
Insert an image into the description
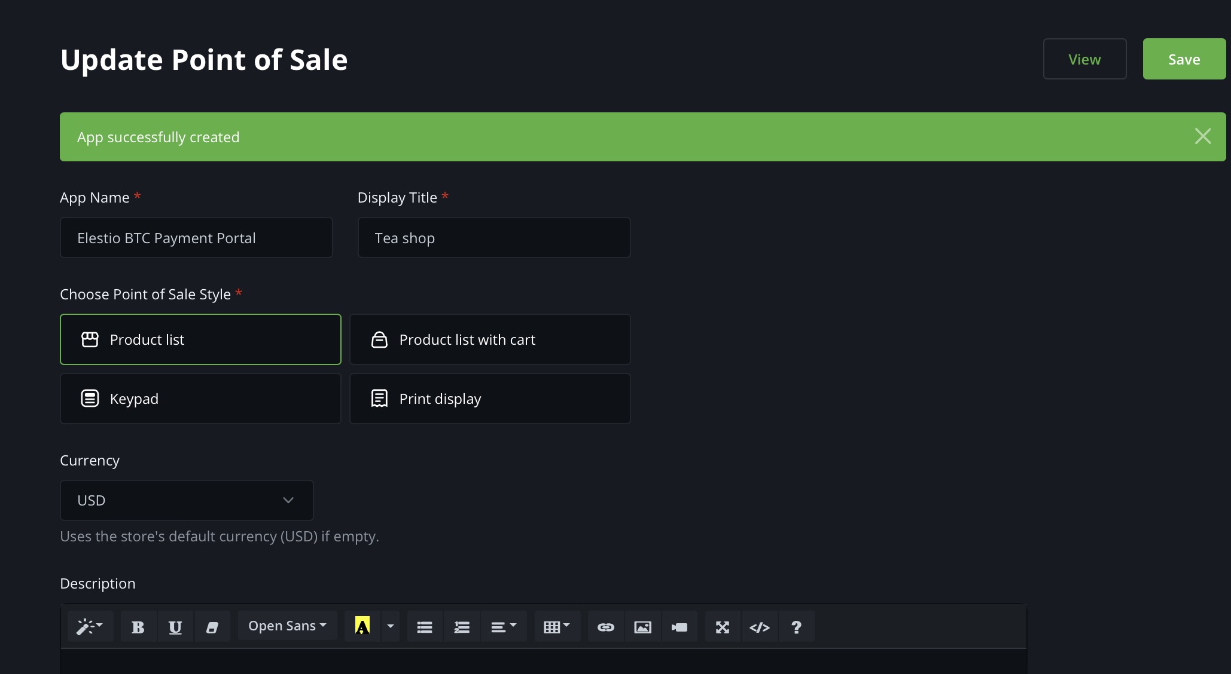coord(642,627)
